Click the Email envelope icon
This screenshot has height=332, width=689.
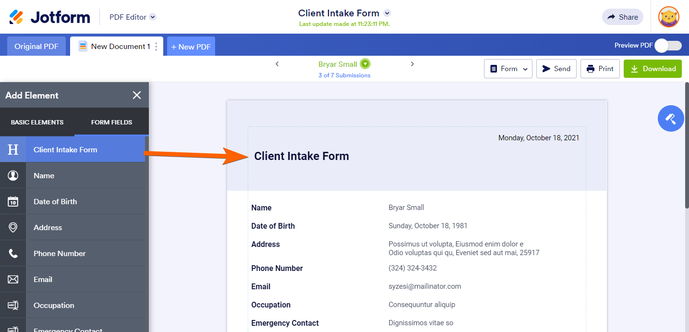pyautogui.click(x=13, y=279)
